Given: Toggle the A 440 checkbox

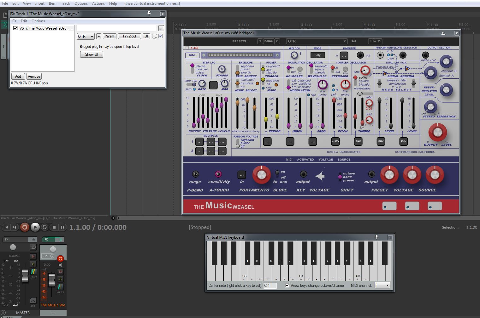Looking at the screenshot, I should pyautogui.click(x=187, y=48).
